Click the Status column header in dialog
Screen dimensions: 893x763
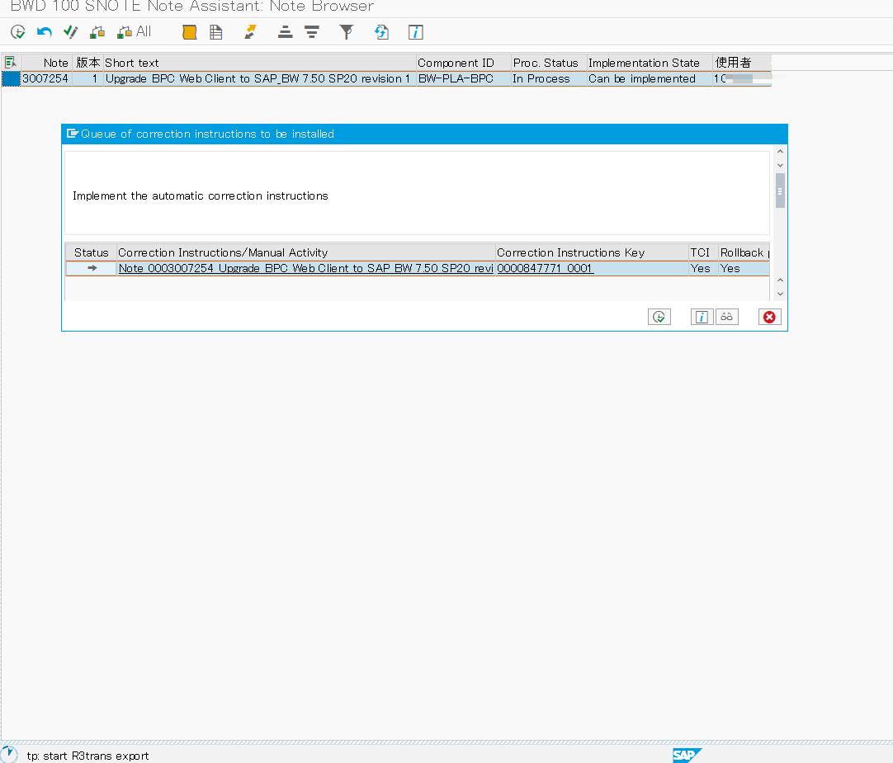91,252
